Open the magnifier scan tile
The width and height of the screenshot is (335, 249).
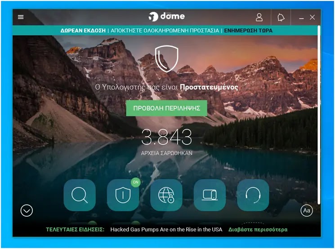[x=80, y=195]
